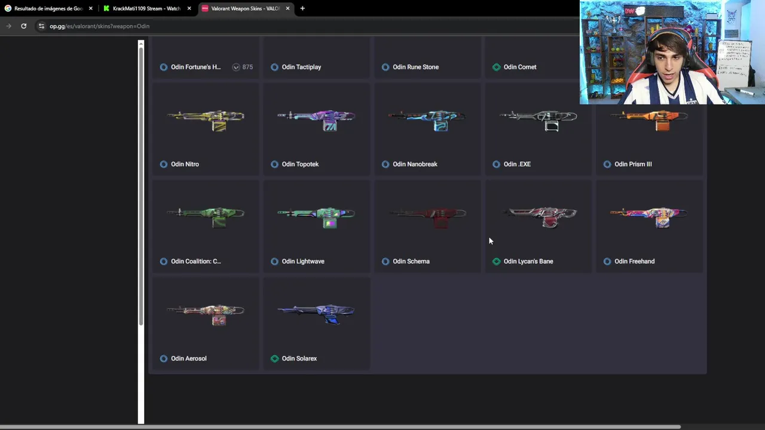Click the currency icon next to 875

pyautogui.click(x=236, y=67)
